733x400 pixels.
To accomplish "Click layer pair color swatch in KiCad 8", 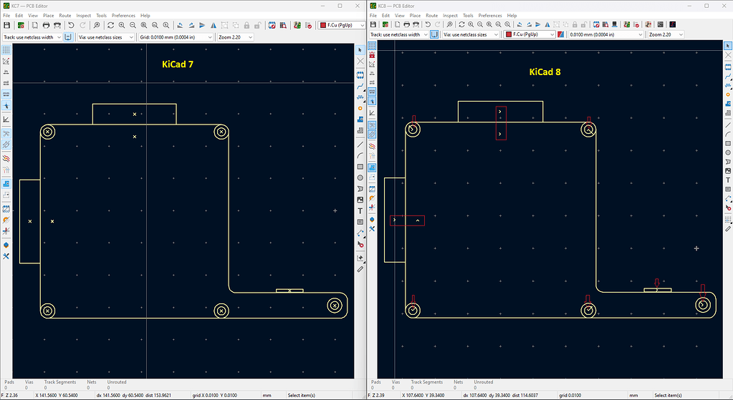I will pos(561,34).
